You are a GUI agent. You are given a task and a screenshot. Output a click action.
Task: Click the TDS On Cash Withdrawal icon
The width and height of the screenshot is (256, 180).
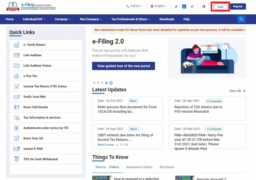pyautogui.click(x=16, y=159)
